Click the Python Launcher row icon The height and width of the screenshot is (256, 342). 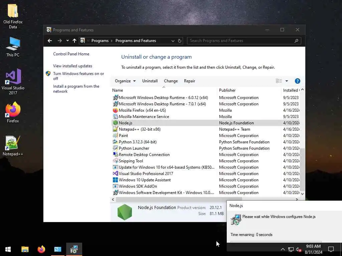click(x=115, y=148)
